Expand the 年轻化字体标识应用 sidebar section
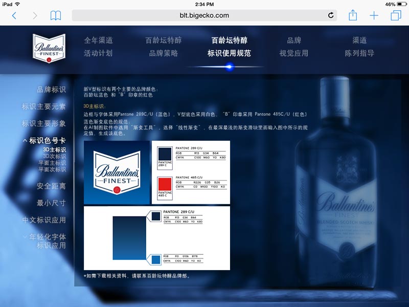The width and height of the screenshot is (409, 307). click(25, 237)
